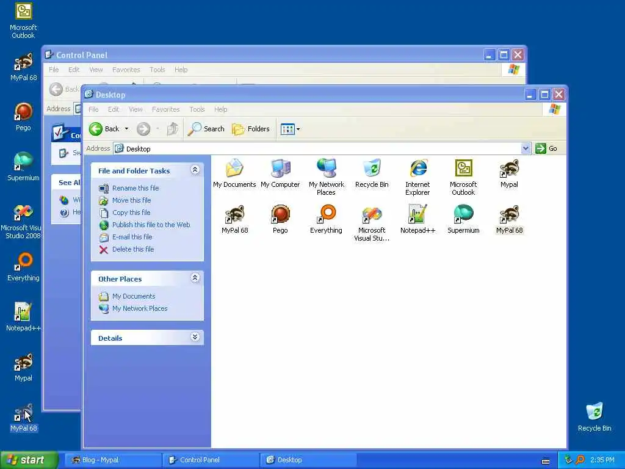
Task: Open File menu in Control Panel window
Action: click(54, 70)
